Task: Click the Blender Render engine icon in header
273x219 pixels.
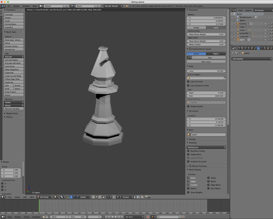Action: click(127, 6)
